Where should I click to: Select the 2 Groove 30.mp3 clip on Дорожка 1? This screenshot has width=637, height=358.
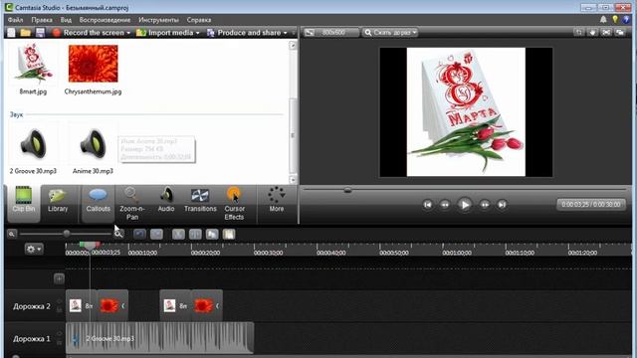159,338
